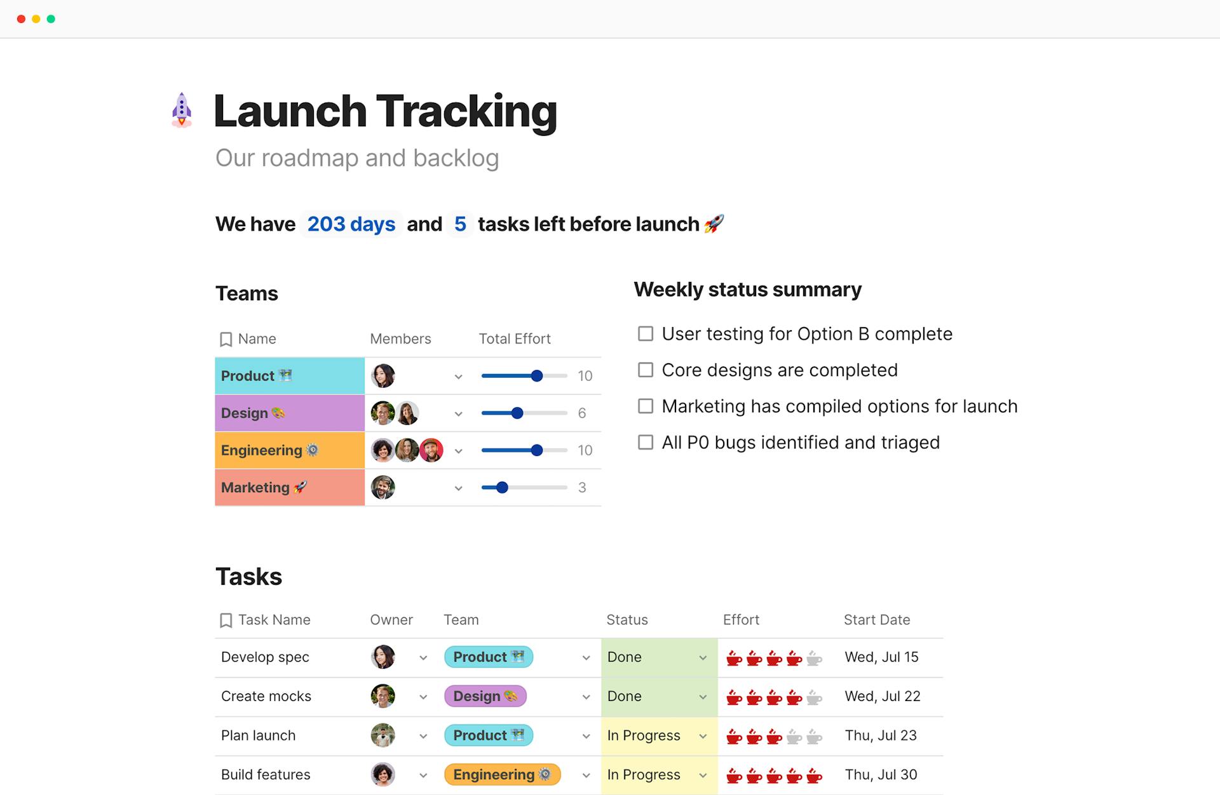Viewport: 1220px width, 795px height.
Task: Click the Product team member avatar
Action: click(383, 375)
